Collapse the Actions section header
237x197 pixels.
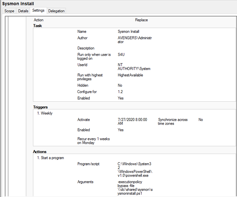(x=40, y=152)
